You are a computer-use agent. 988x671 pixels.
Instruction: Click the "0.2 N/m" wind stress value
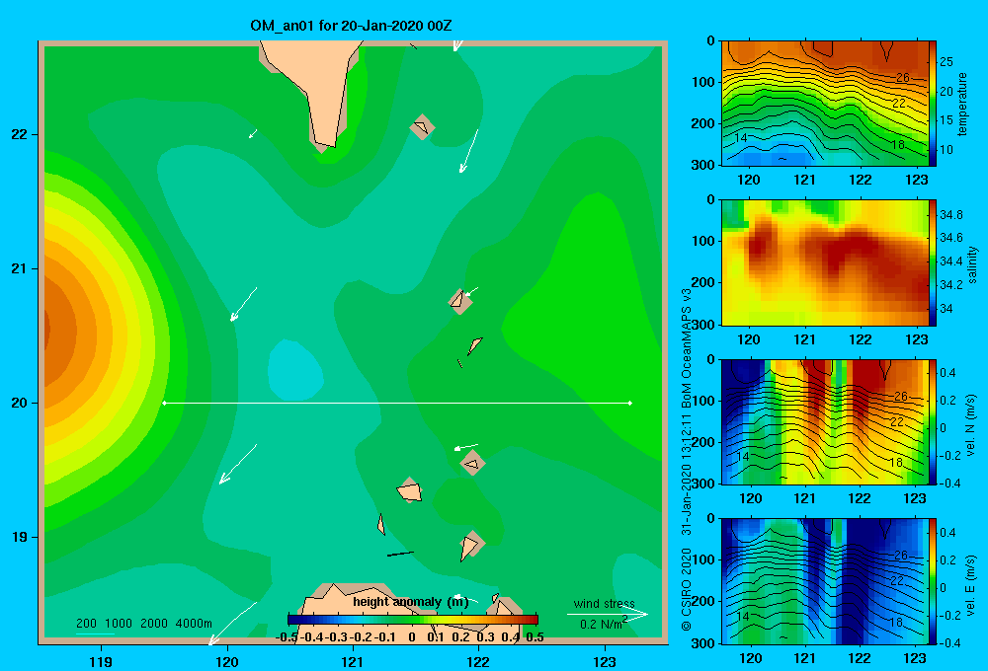(601, 625)
